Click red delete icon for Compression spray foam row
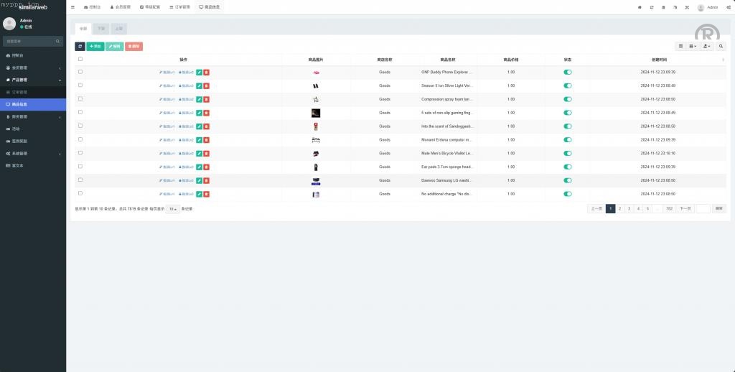 tap(207, 99)
